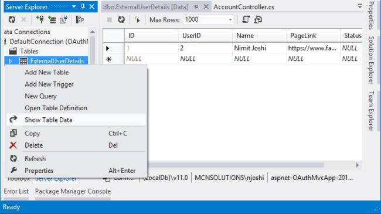The width and height of the screenshot is (381, 214).
Task: Click the Script icon in data toolbar
Action: (246, 19)
